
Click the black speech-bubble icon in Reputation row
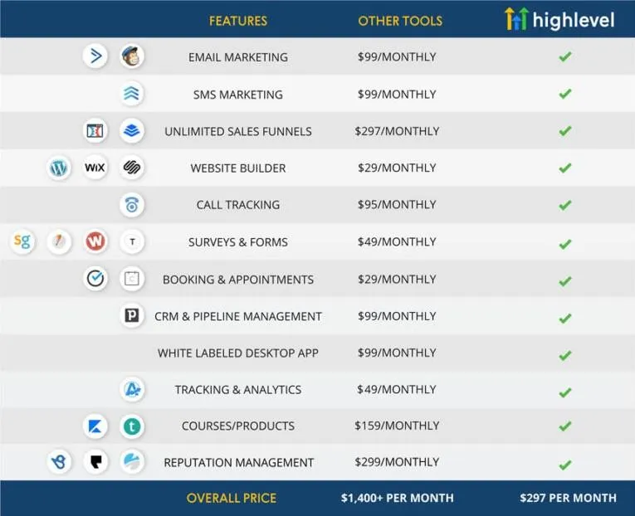[x=95, y=462]
